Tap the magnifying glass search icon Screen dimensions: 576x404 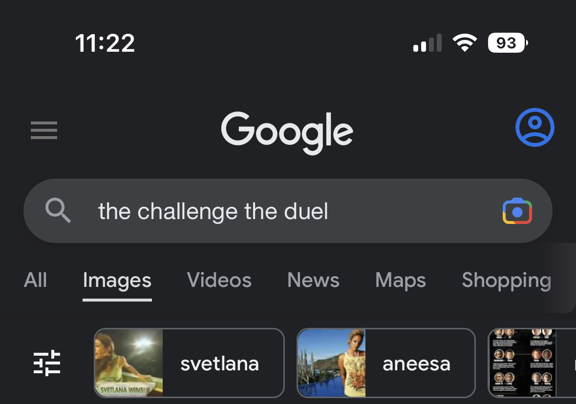pos(58,210)
